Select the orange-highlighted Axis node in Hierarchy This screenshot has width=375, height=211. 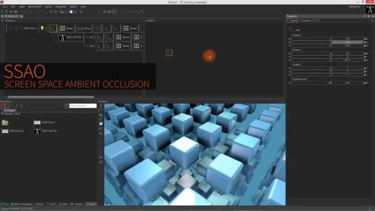click(x=53, y=29)
